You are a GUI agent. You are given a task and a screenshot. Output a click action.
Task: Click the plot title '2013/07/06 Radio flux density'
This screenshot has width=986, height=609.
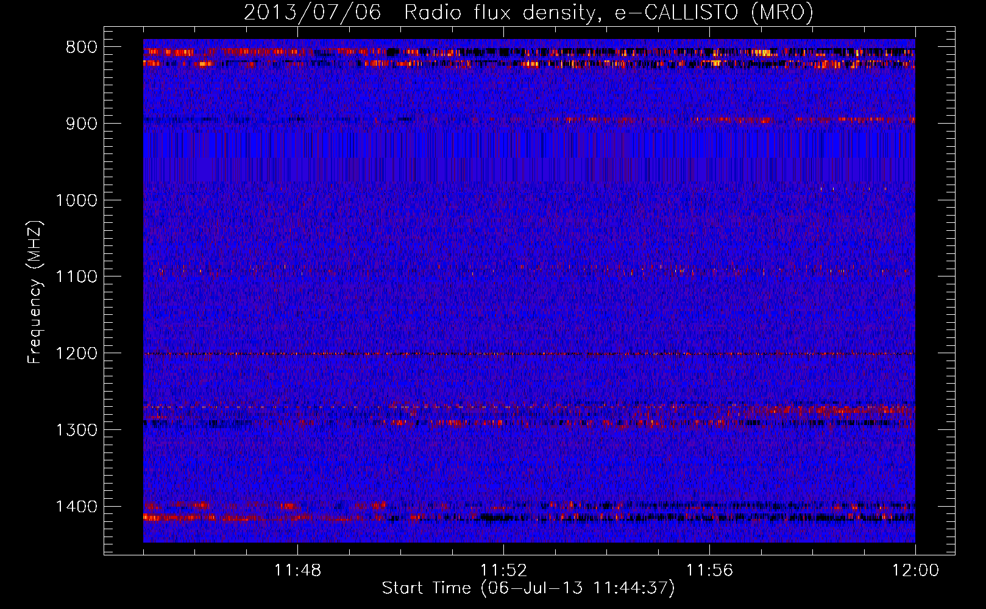420,13
